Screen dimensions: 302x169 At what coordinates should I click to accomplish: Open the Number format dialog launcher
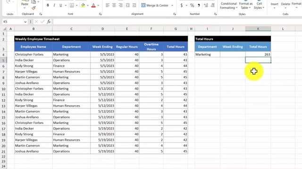(215, 14)
